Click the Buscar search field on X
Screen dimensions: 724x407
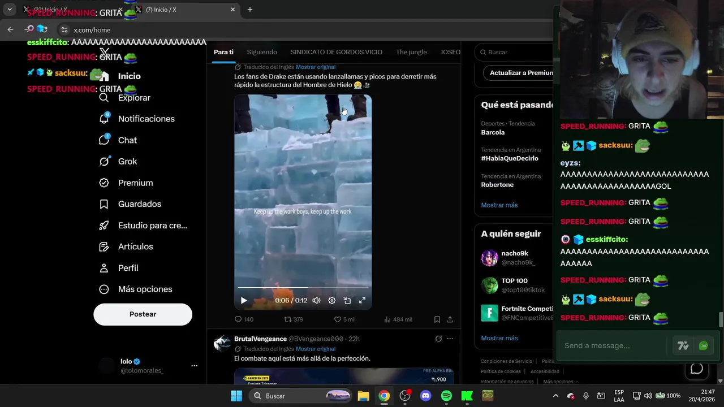click(x=514, y=52)
